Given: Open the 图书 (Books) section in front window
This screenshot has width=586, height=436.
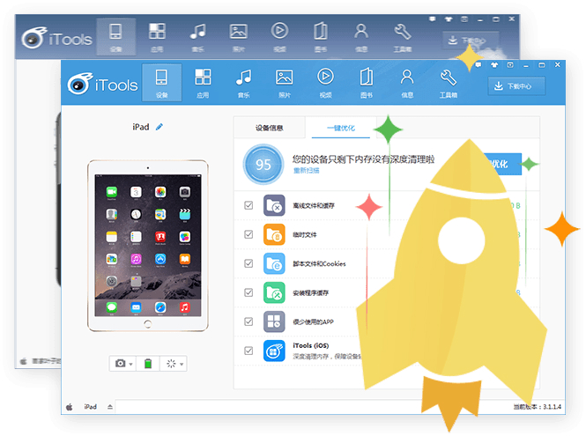Looking at the screenshot, I should (x=367, y=83).
